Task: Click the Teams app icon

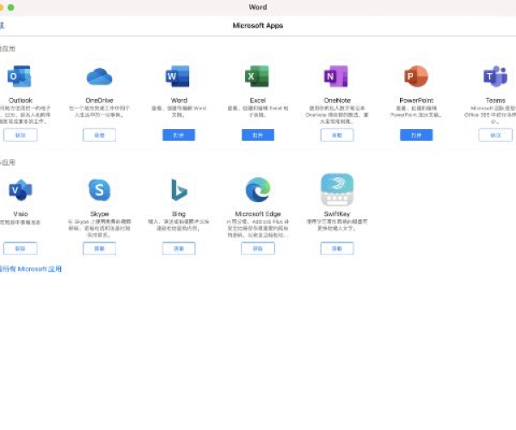Action: [x=495, y=76]
